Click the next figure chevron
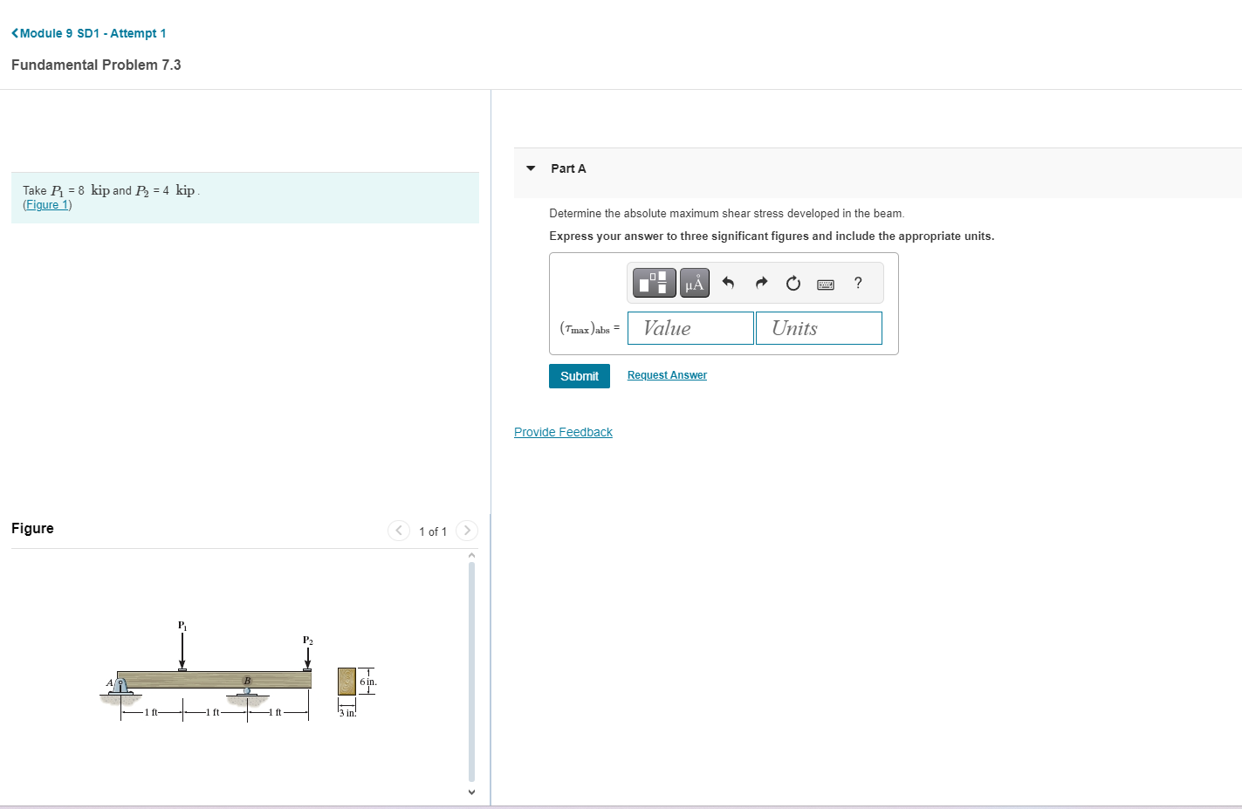 466,531
